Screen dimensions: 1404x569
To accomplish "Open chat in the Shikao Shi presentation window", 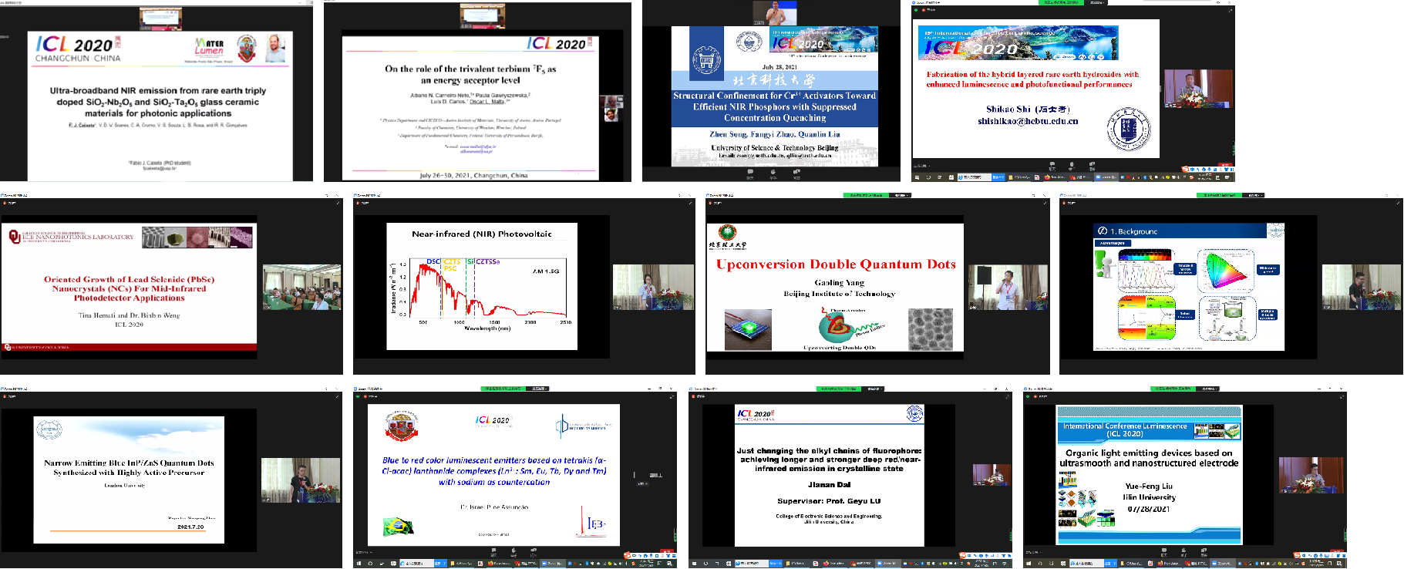I will [x=1052, y=165].
